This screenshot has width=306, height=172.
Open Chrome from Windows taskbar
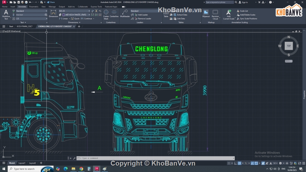[81, 169]
